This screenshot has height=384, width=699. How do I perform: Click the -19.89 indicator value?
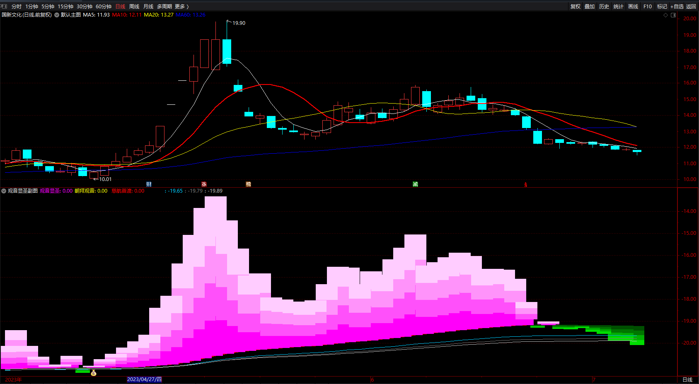(x=215, y=191)
